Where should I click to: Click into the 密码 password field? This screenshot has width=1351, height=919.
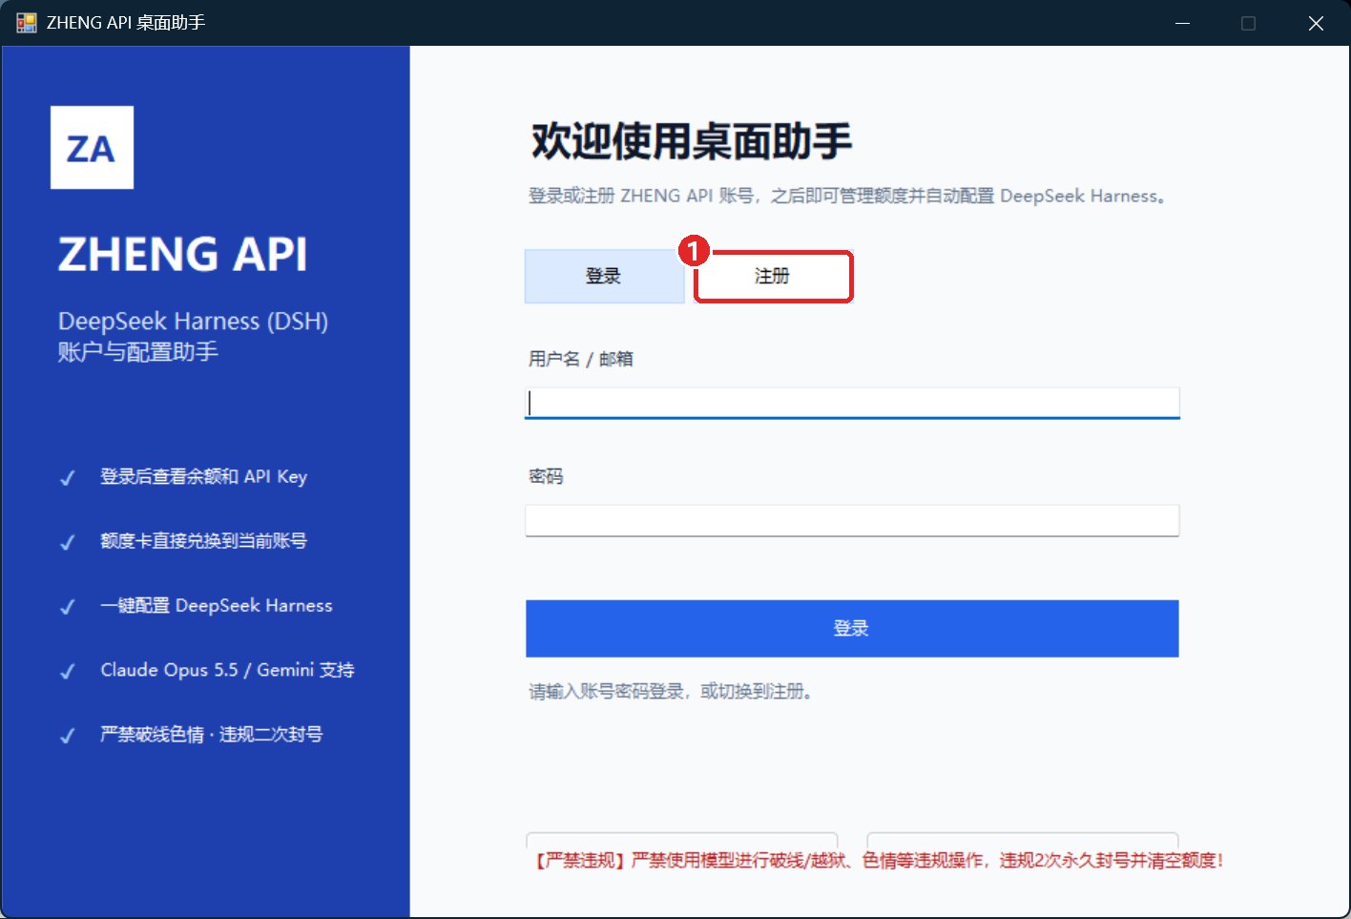pyautogui.click(x=852, y=520)
